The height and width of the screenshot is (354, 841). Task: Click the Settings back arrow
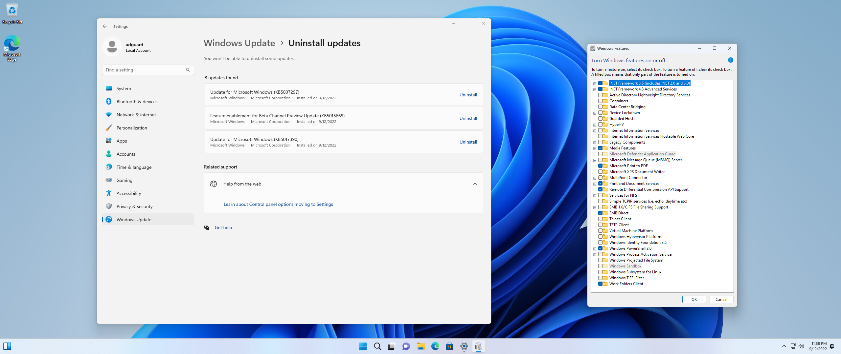105,26
